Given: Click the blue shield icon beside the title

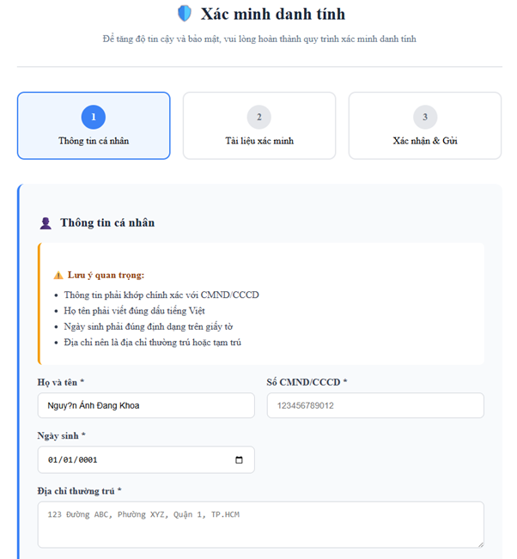Looking at the screenshot, I should pyautogui.click(x=185, y=14).
